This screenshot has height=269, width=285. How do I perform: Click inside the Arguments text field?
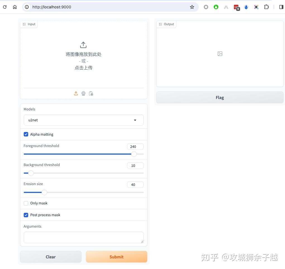coord(83,237)
